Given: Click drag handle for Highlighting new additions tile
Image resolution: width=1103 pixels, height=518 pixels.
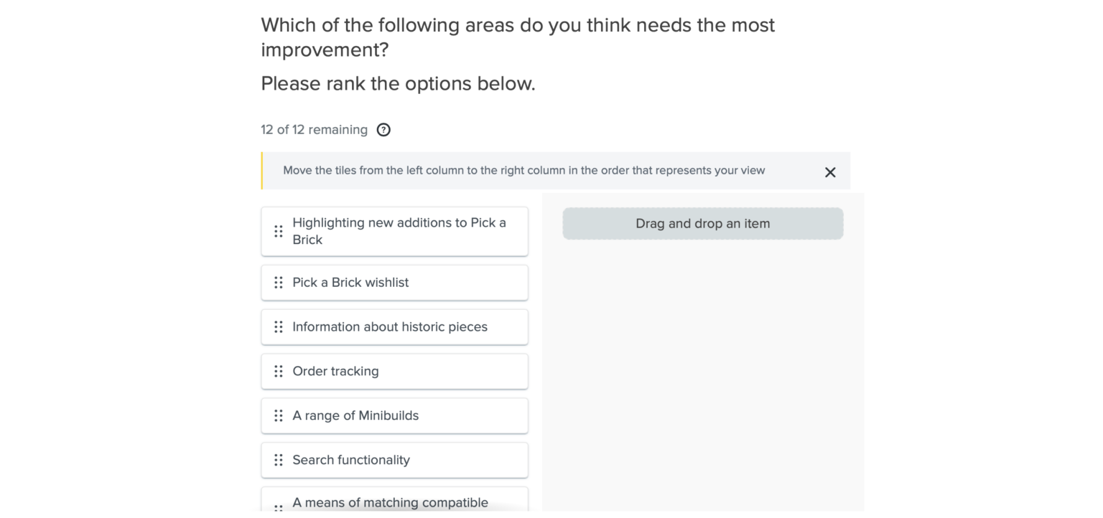Looking at the screenshot, I should click(279, 231).
